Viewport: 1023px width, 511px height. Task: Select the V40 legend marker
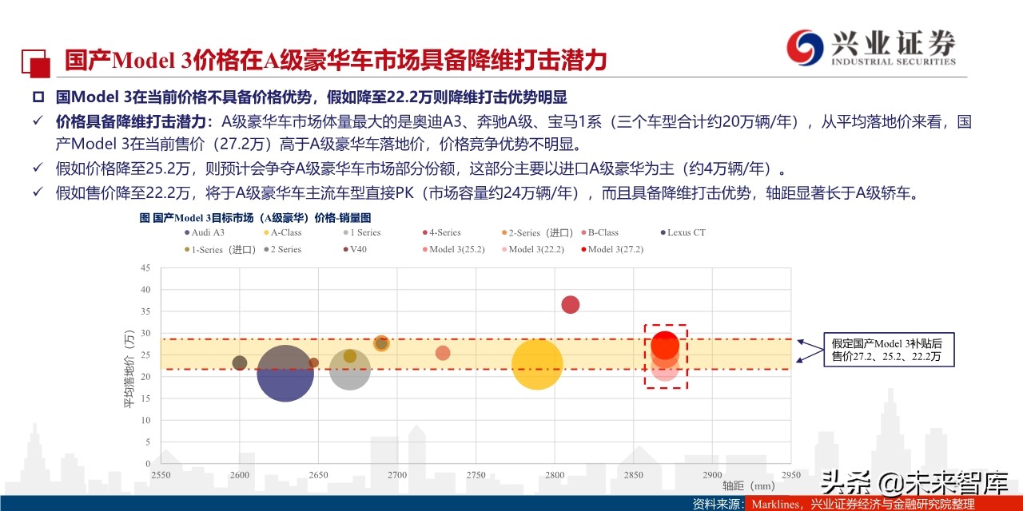click(344, 250)
